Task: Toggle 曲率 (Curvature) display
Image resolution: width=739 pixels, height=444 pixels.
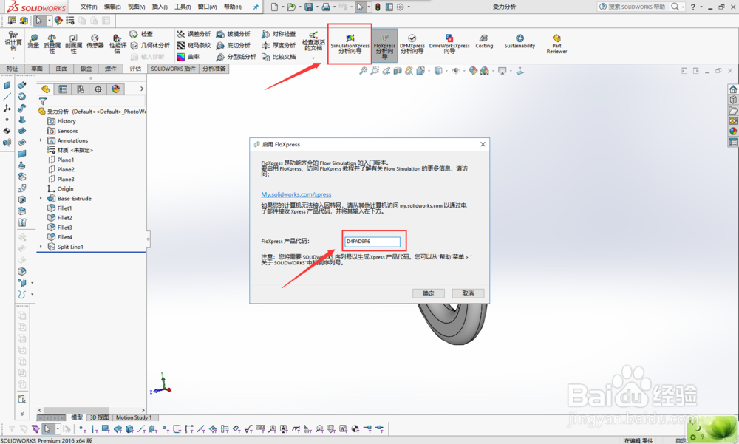Action: tap(188, 57)
